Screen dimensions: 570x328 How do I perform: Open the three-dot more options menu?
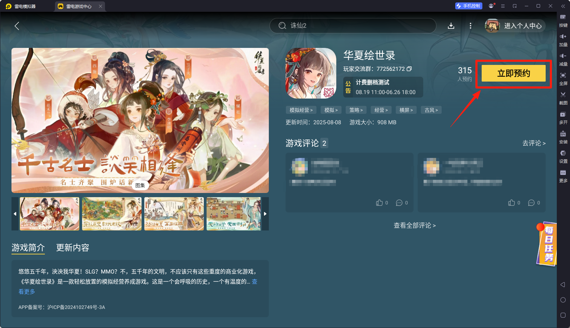pyautogui.click(x=471, y=26)
